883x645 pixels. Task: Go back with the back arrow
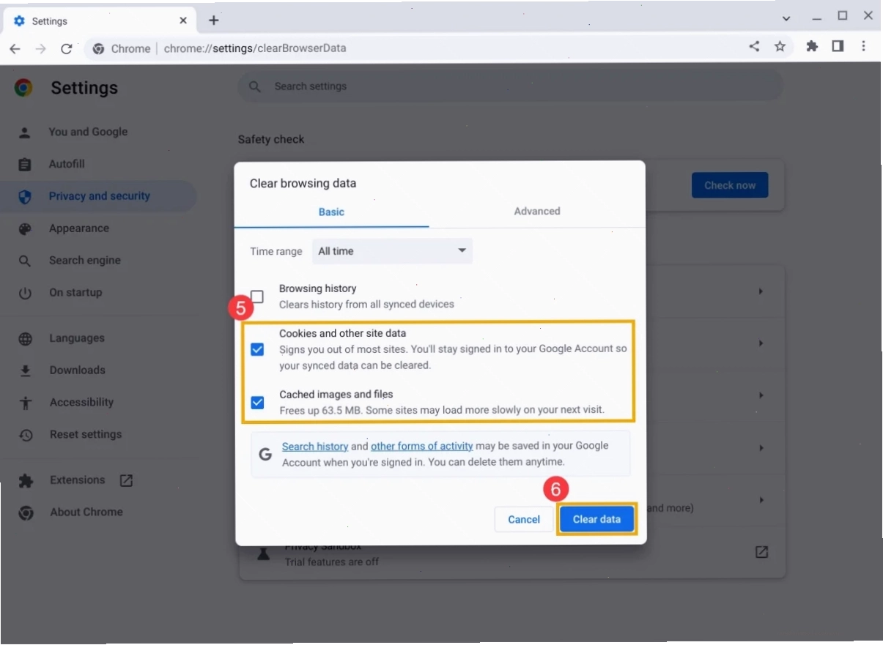click(x=15, y=48)
